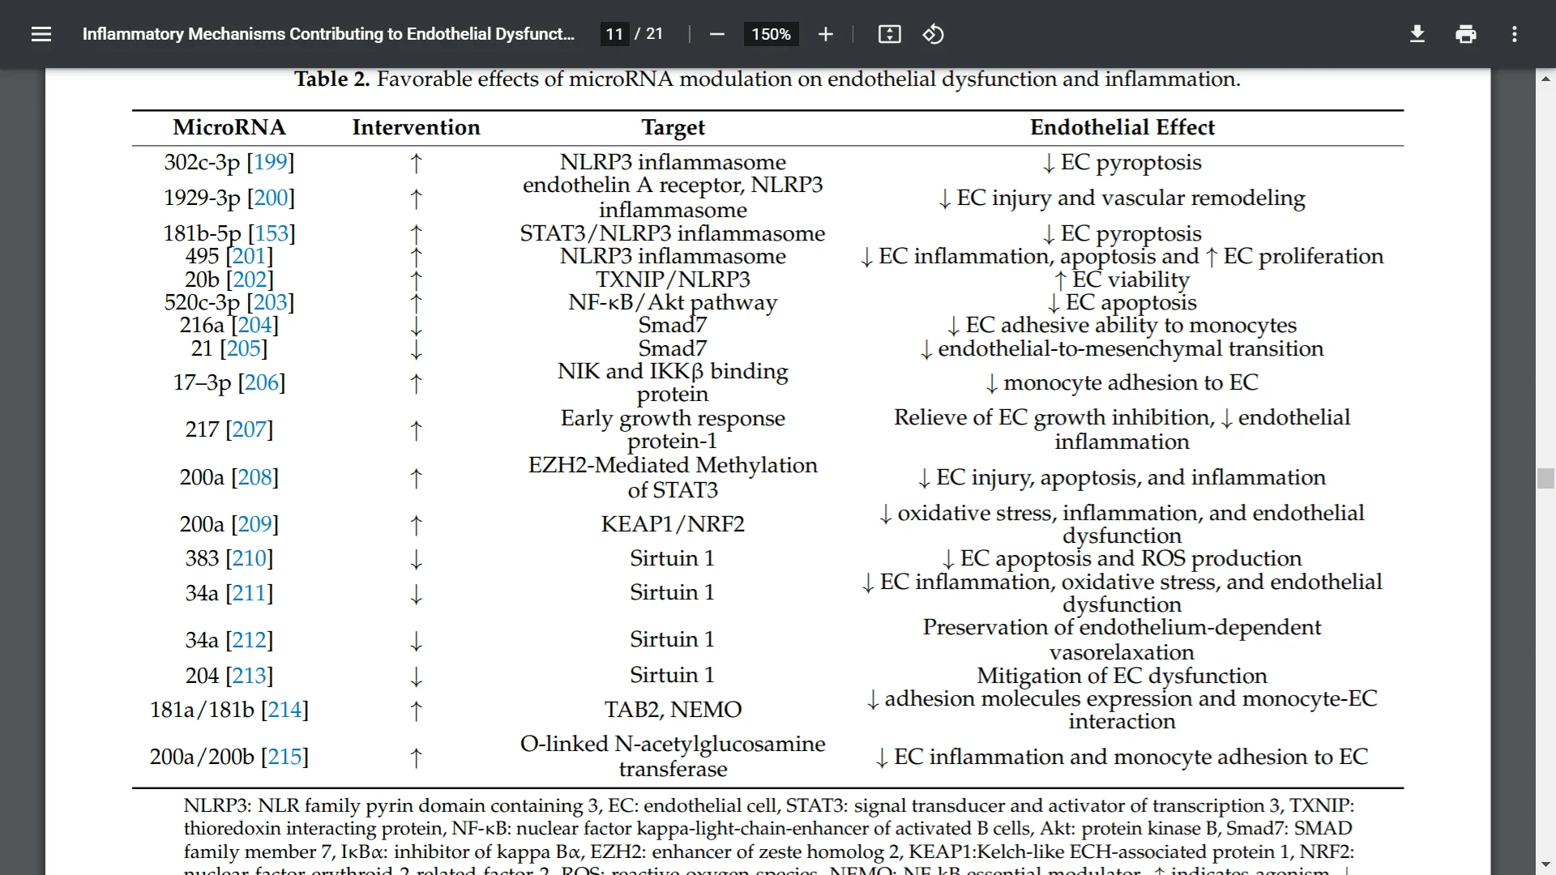Open citation link 202

250,280
